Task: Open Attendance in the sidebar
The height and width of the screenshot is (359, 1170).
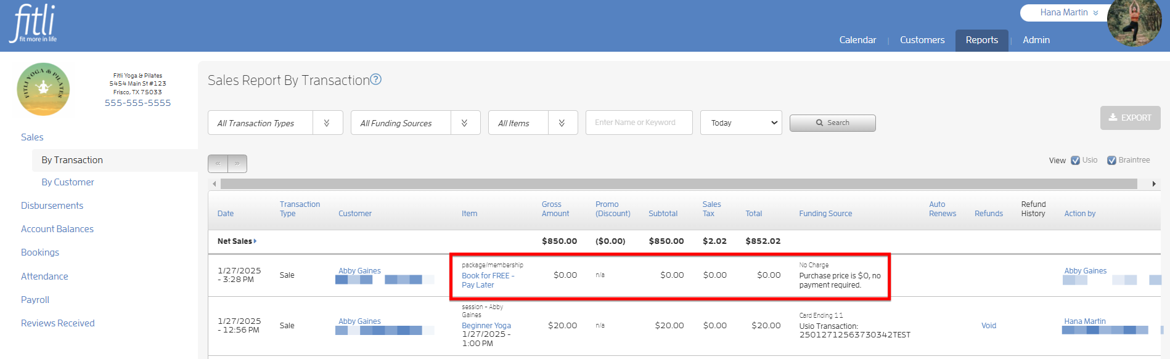Action: 44,276
